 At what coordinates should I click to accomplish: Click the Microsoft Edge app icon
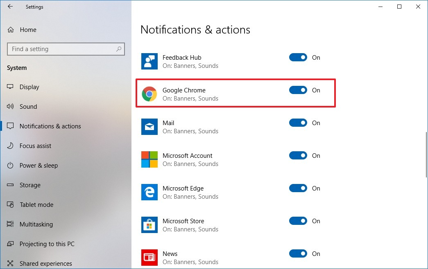(149, 192)
